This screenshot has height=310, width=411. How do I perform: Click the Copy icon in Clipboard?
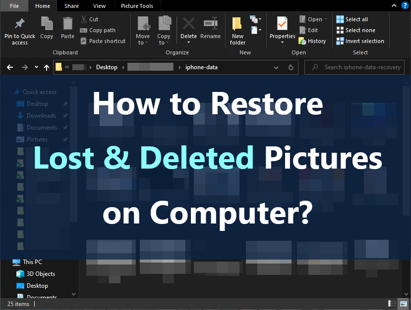(47, 24)
